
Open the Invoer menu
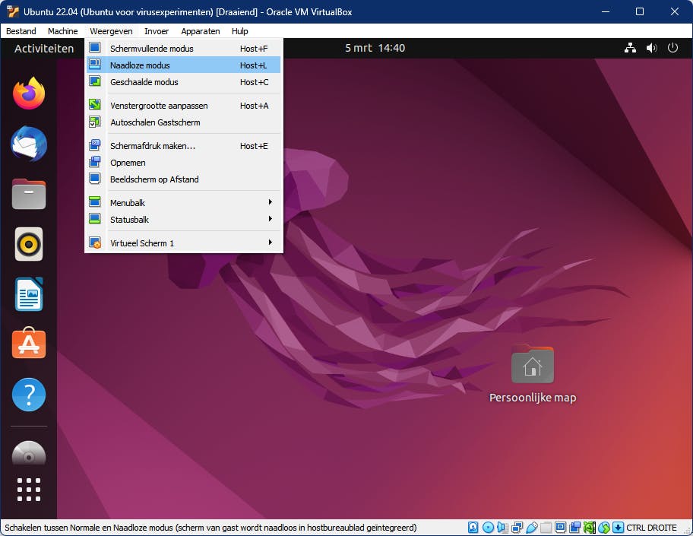(157, 31)
